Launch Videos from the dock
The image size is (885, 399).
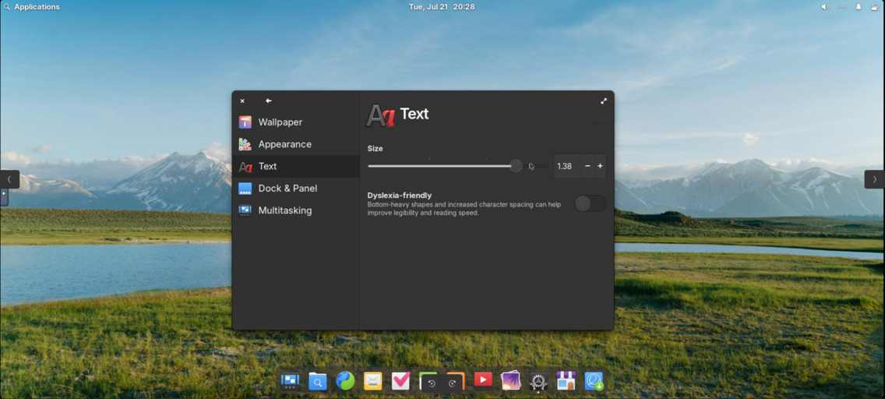coord(483,381)
